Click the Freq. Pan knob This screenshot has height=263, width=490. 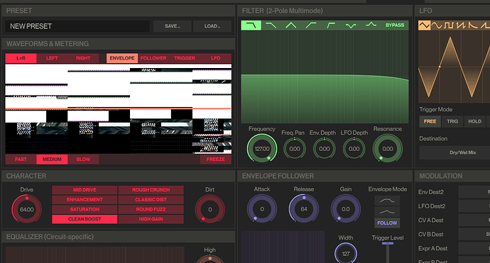pos(295,149)
